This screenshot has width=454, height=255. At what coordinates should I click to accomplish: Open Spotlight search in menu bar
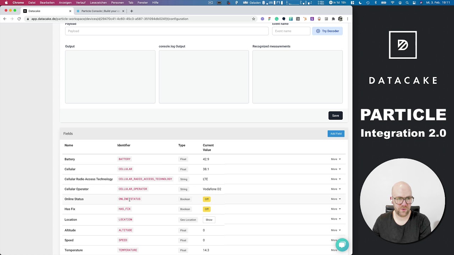tap(407, 2)
